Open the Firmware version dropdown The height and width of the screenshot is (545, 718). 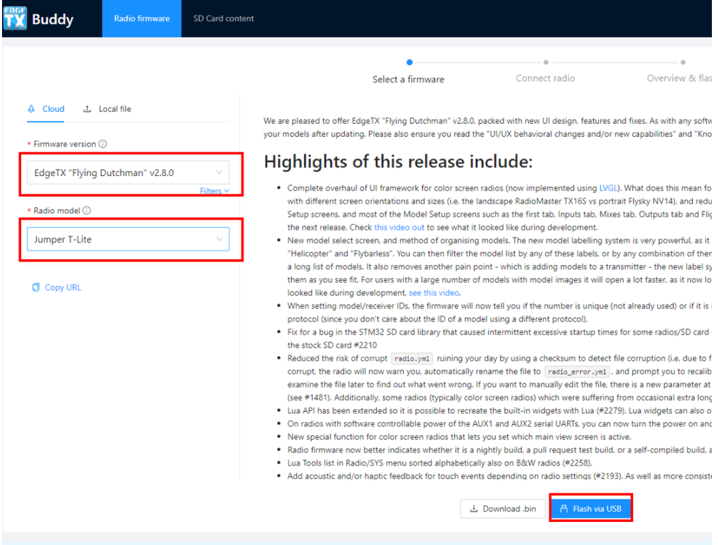tap(129, 173)
